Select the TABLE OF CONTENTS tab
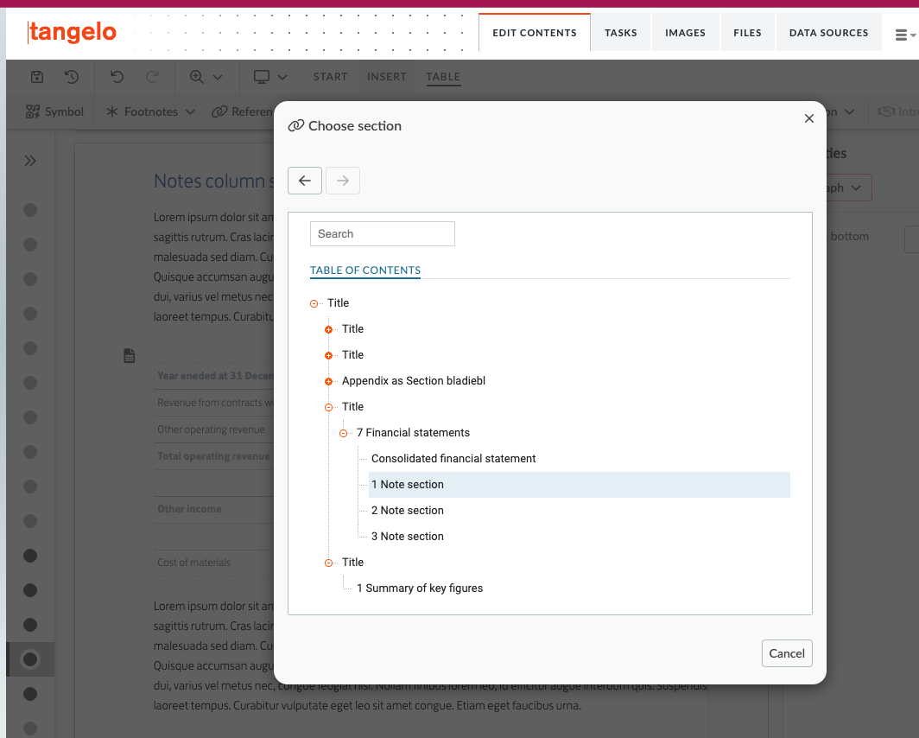This screenshot has width=919, height=738. point(365,270)
